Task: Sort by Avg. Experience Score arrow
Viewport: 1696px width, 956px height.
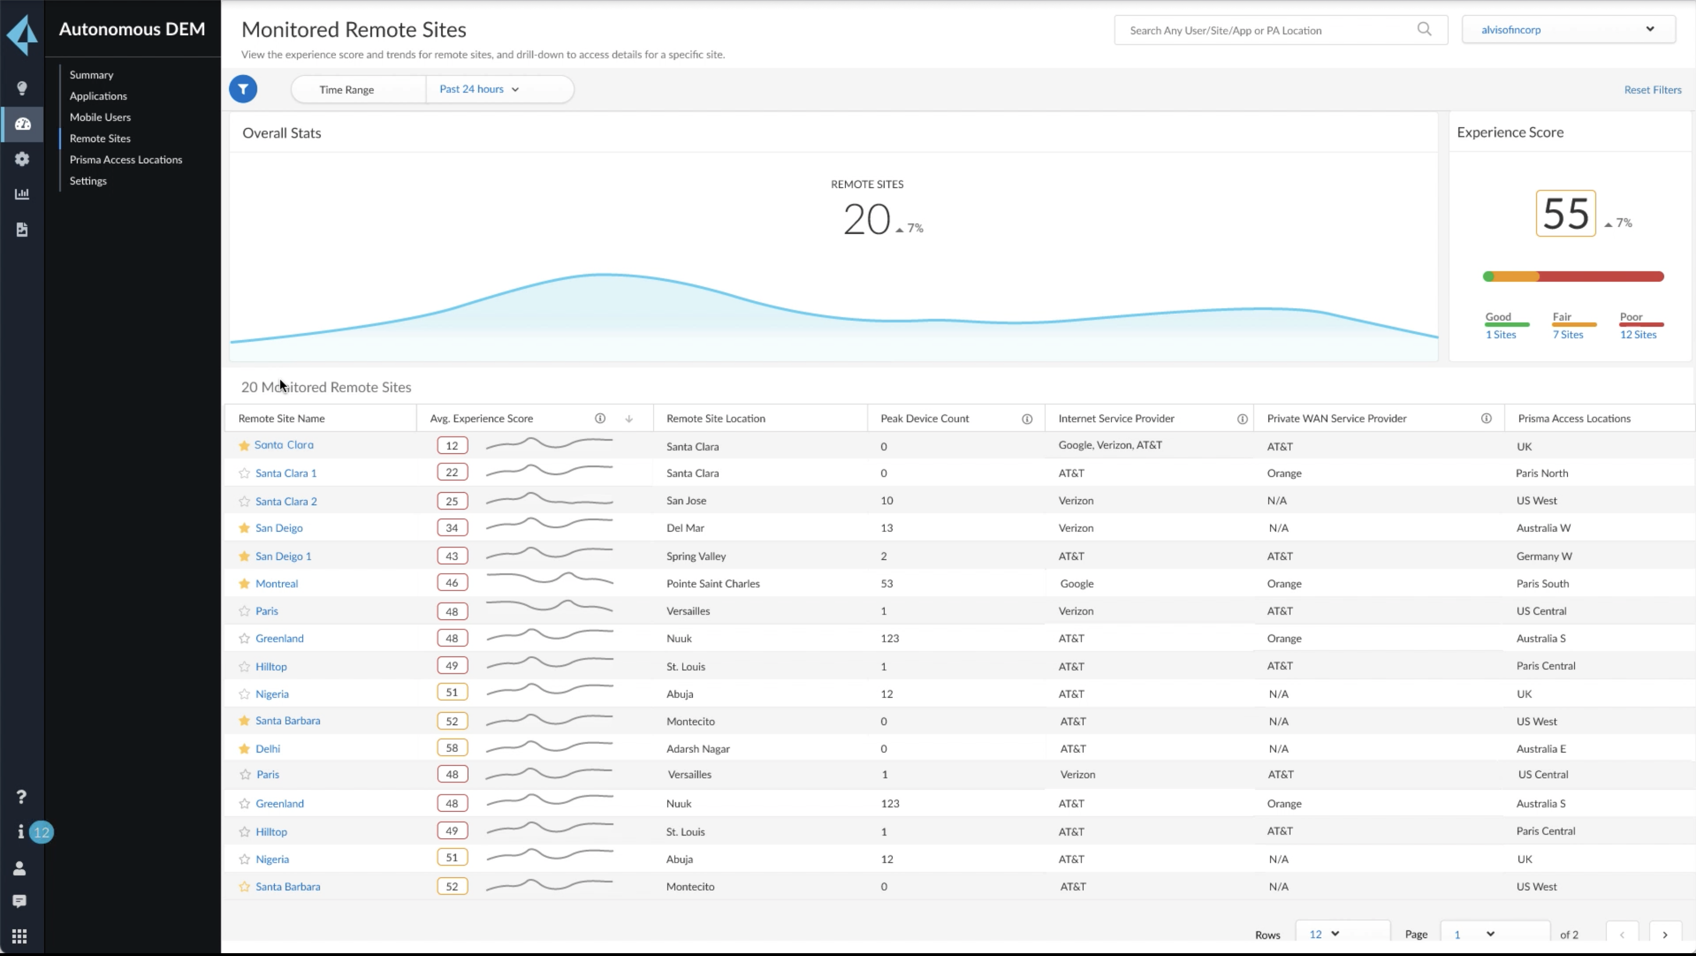Action: (x=629, y=419)
